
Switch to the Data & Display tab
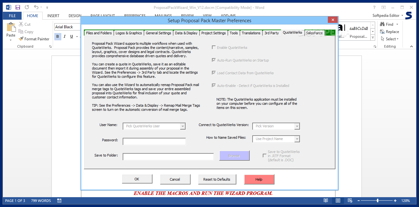[x=186, y=33]
